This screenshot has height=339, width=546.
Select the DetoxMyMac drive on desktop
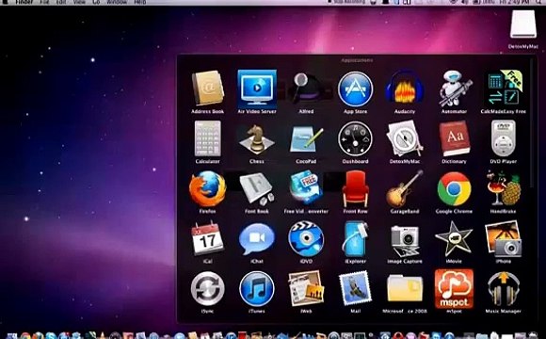[x=523, y=24]
